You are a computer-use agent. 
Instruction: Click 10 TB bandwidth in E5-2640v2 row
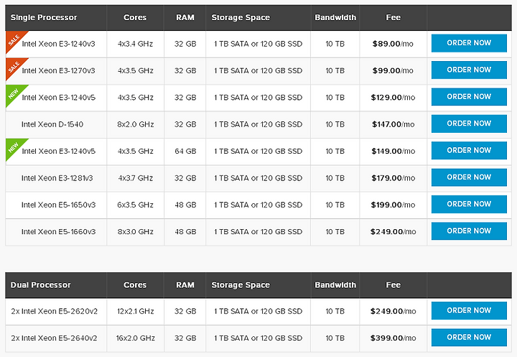pos(335,338)
